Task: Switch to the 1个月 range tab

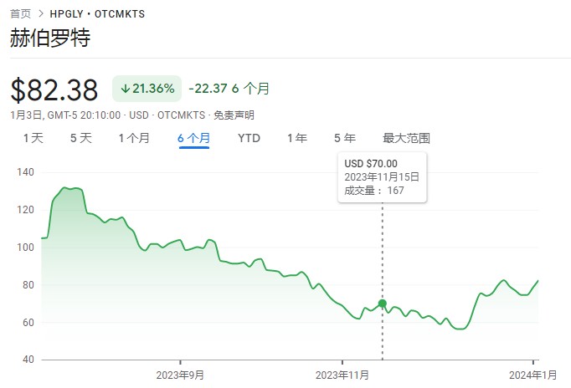Action: (134, 138)
